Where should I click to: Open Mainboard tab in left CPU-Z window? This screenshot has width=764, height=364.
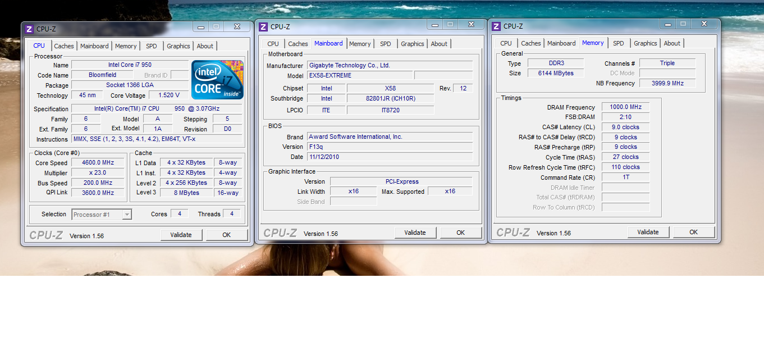(94, 46)
